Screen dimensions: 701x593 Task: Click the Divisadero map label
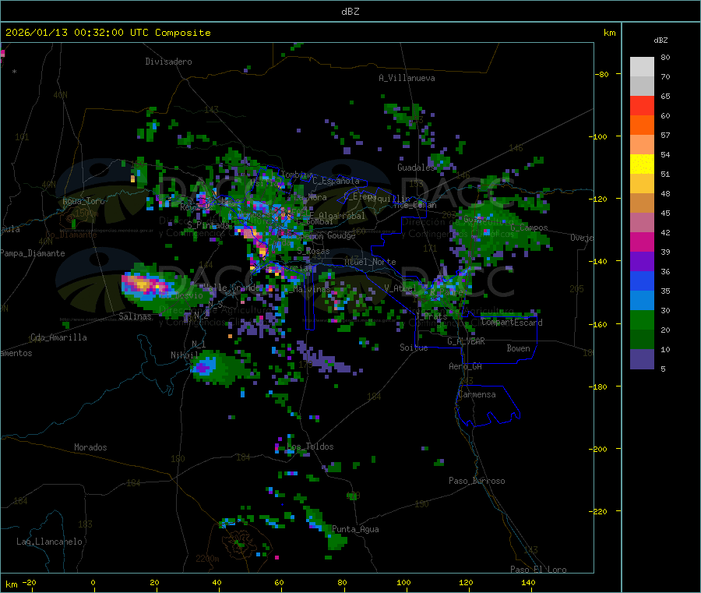click(x=168, y=62)
